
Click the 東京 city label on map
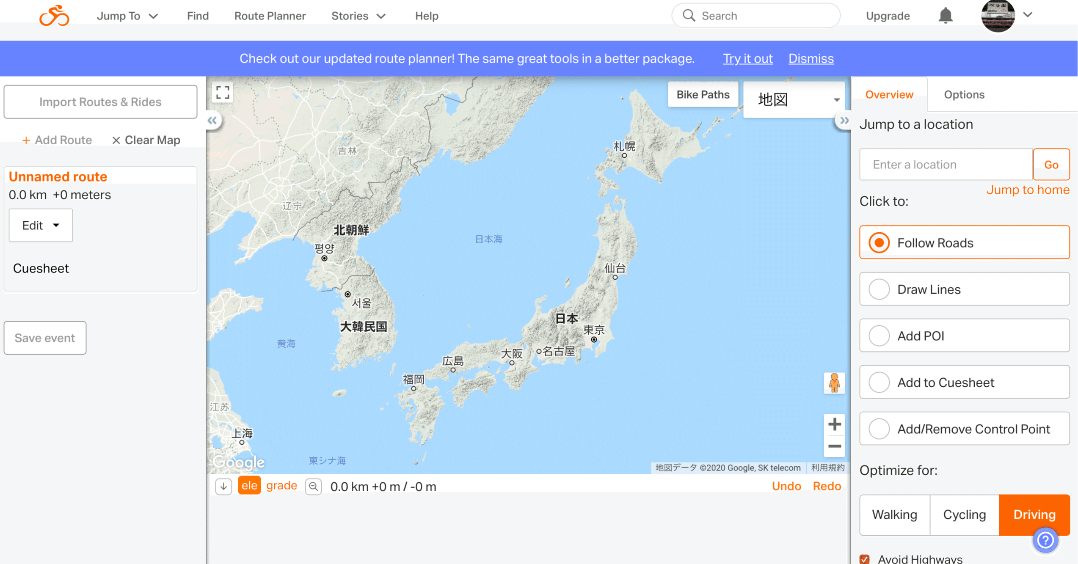pyautogui.click(x=593, y=330)
